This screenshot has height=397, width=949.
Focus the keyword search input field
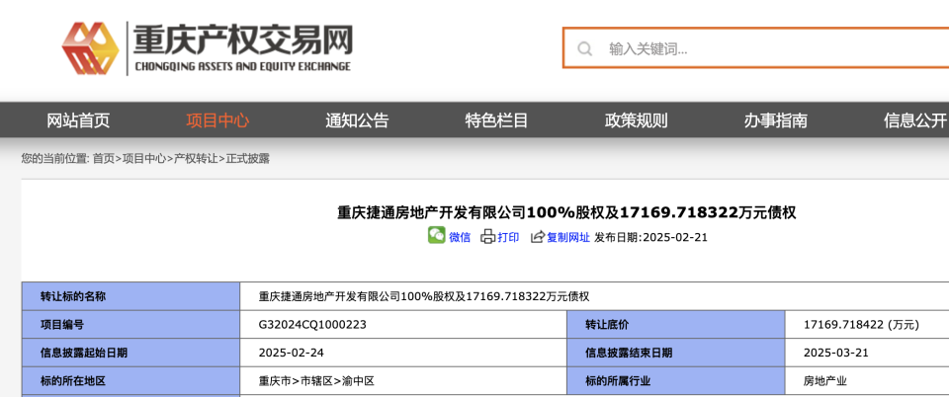coord(756,48)
